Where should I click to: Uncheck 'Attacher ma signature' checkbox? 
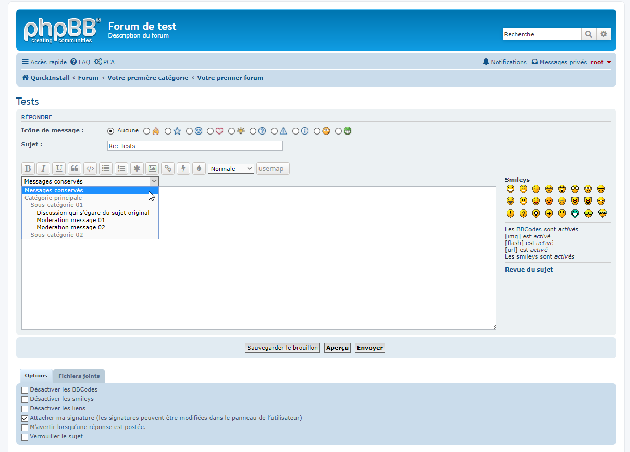[x=25, y=418]
